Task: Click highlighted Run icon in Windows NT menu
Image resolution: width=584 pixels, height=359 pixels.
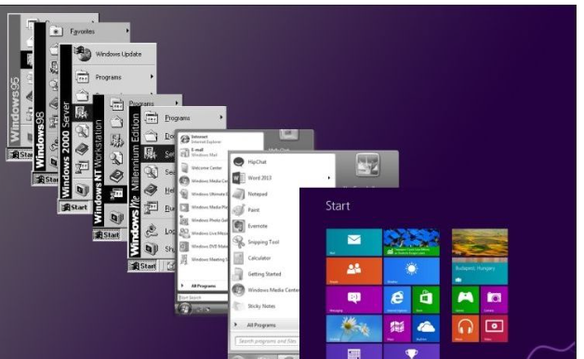Action: pyautogui.click(x=116, y=193)
